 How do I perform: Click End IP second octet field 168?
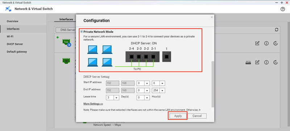128,91
